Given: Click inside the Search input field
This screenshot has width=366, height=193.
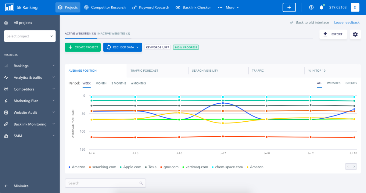Looking at the screenshot, I should 105,183.
